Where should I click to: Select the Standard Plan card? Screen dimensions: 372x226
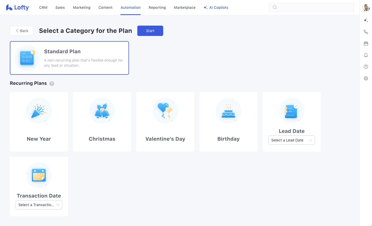(x=69, y=58)
